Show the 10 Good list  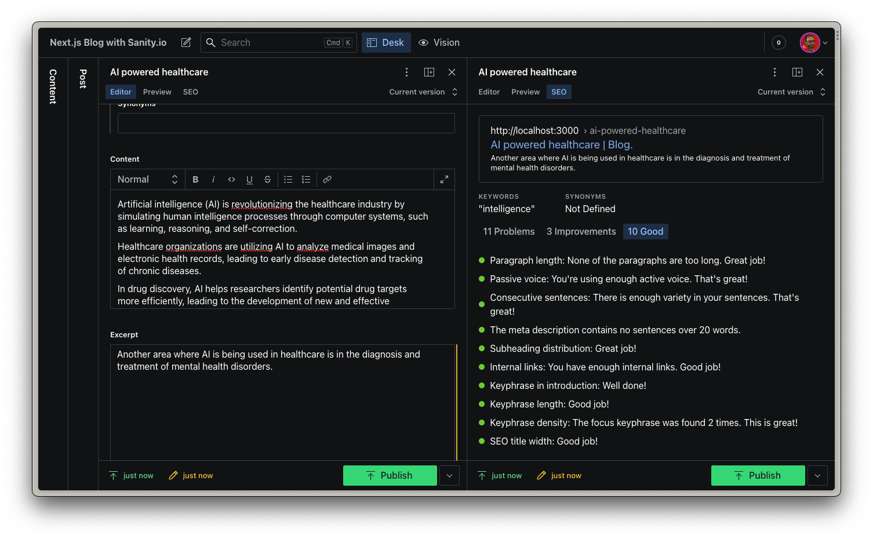(x=645, y=231)
